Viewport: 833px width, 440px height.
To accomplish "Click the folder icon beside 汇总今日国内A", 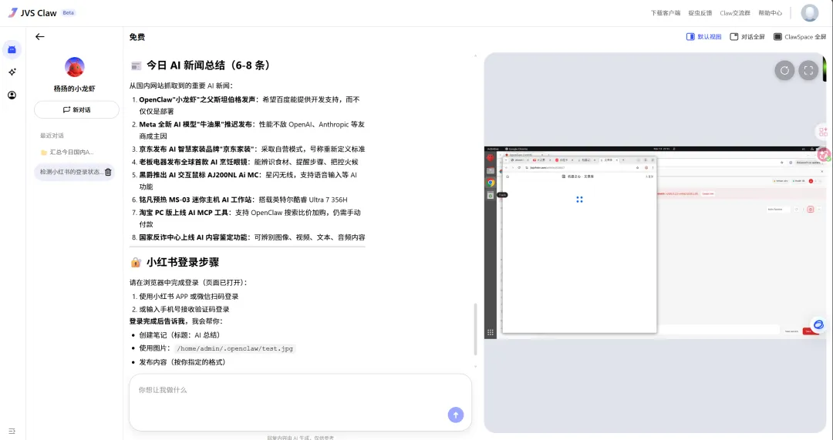I will (x=43, y=153).
